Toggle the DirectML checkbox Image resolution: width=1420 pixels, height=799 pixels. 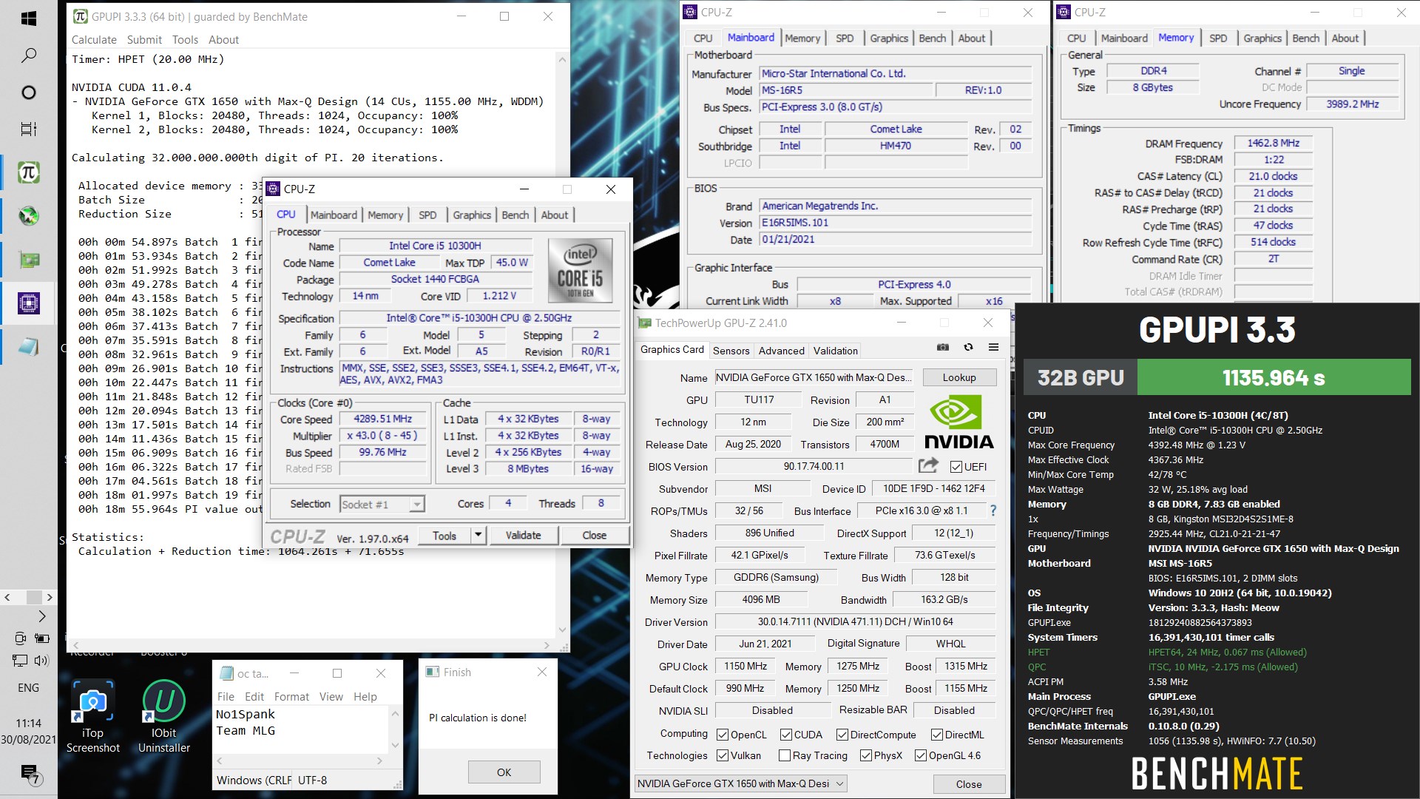[x=936, y=735]
